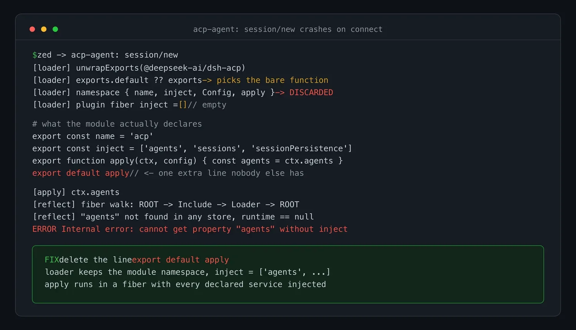Click the comment '# what the module actually declares'

(x=117, y=124)
